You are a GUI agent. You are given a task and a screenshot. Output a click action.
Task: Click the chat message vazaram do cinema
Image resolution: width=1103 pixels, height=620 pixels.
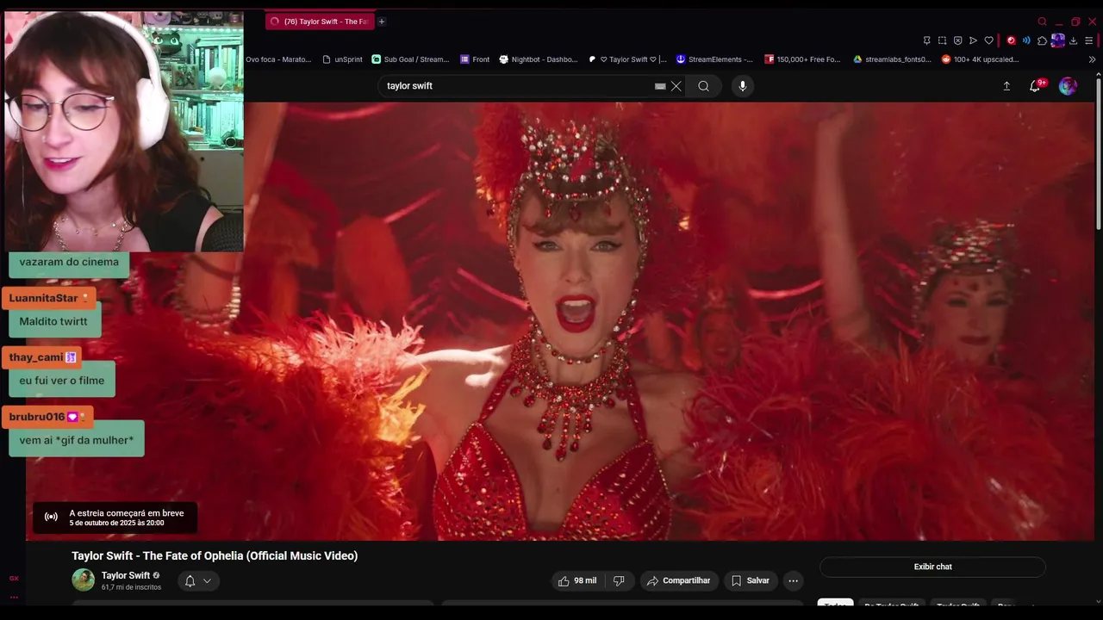click(x=69, y=262)
